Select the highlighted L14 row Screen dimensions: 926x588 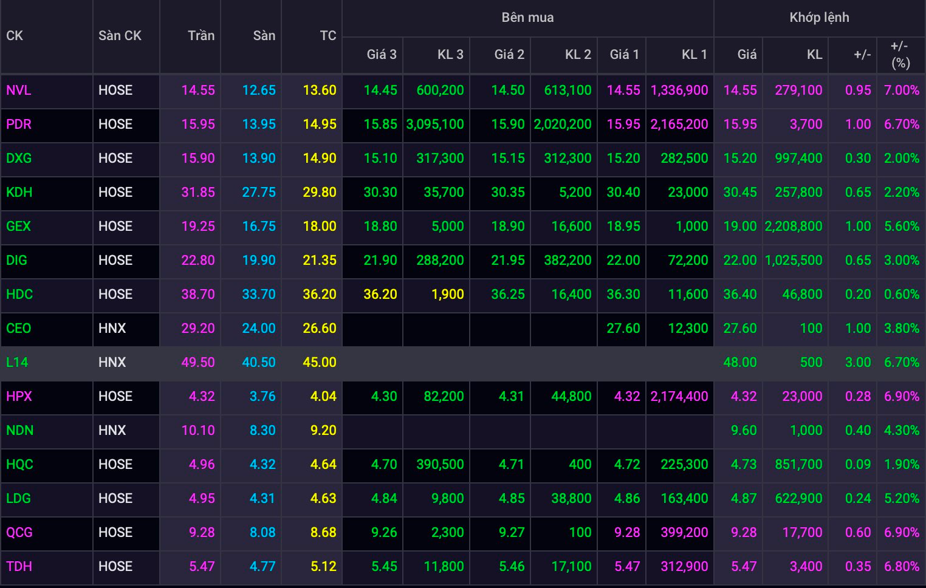pyautogui.click(x=463, y=362)
